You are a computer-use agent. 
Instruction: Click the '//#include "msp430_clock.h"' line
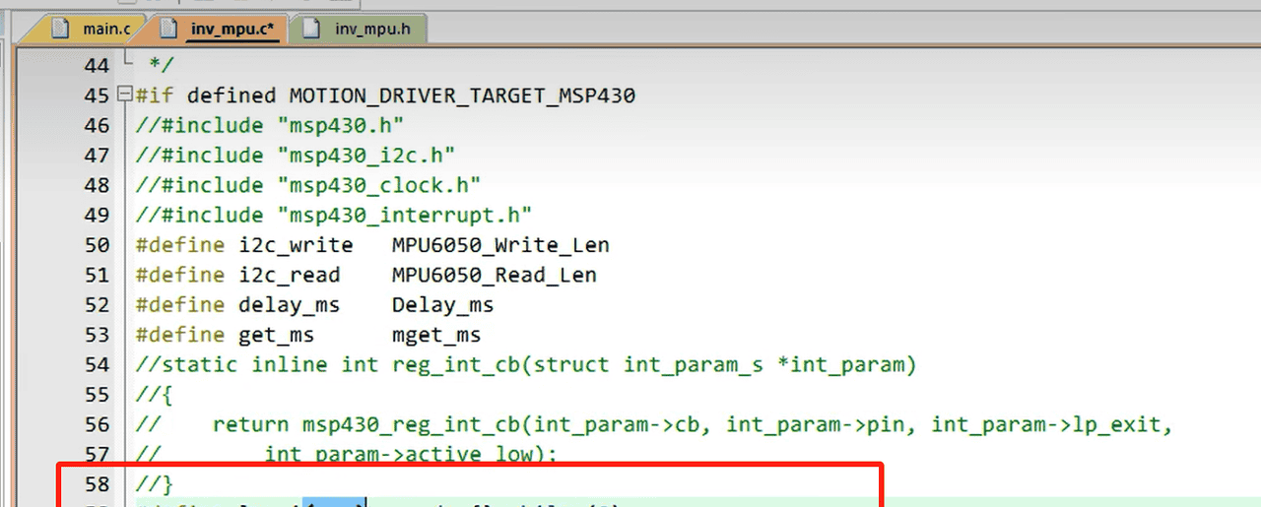pyautogui.click(x=308, y=185)
